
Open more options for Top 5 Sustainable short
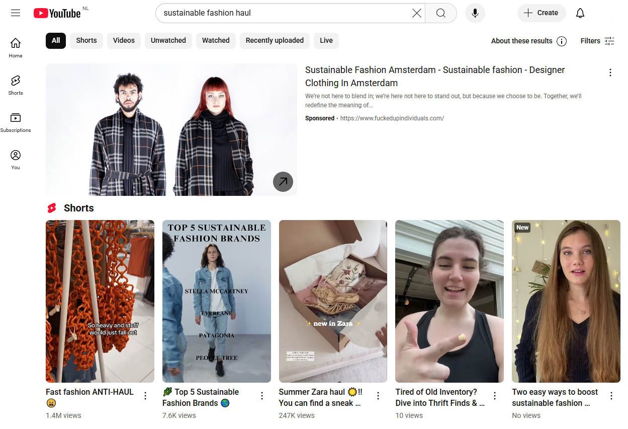(x=262, y=396)
